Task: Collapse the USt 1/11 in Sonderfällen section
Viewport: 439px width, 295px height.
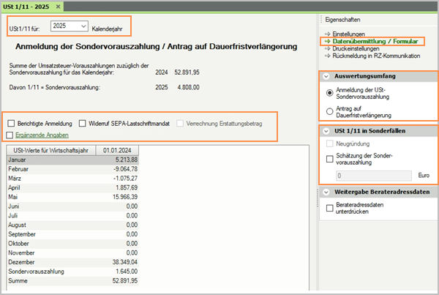Action: point(326,131)
